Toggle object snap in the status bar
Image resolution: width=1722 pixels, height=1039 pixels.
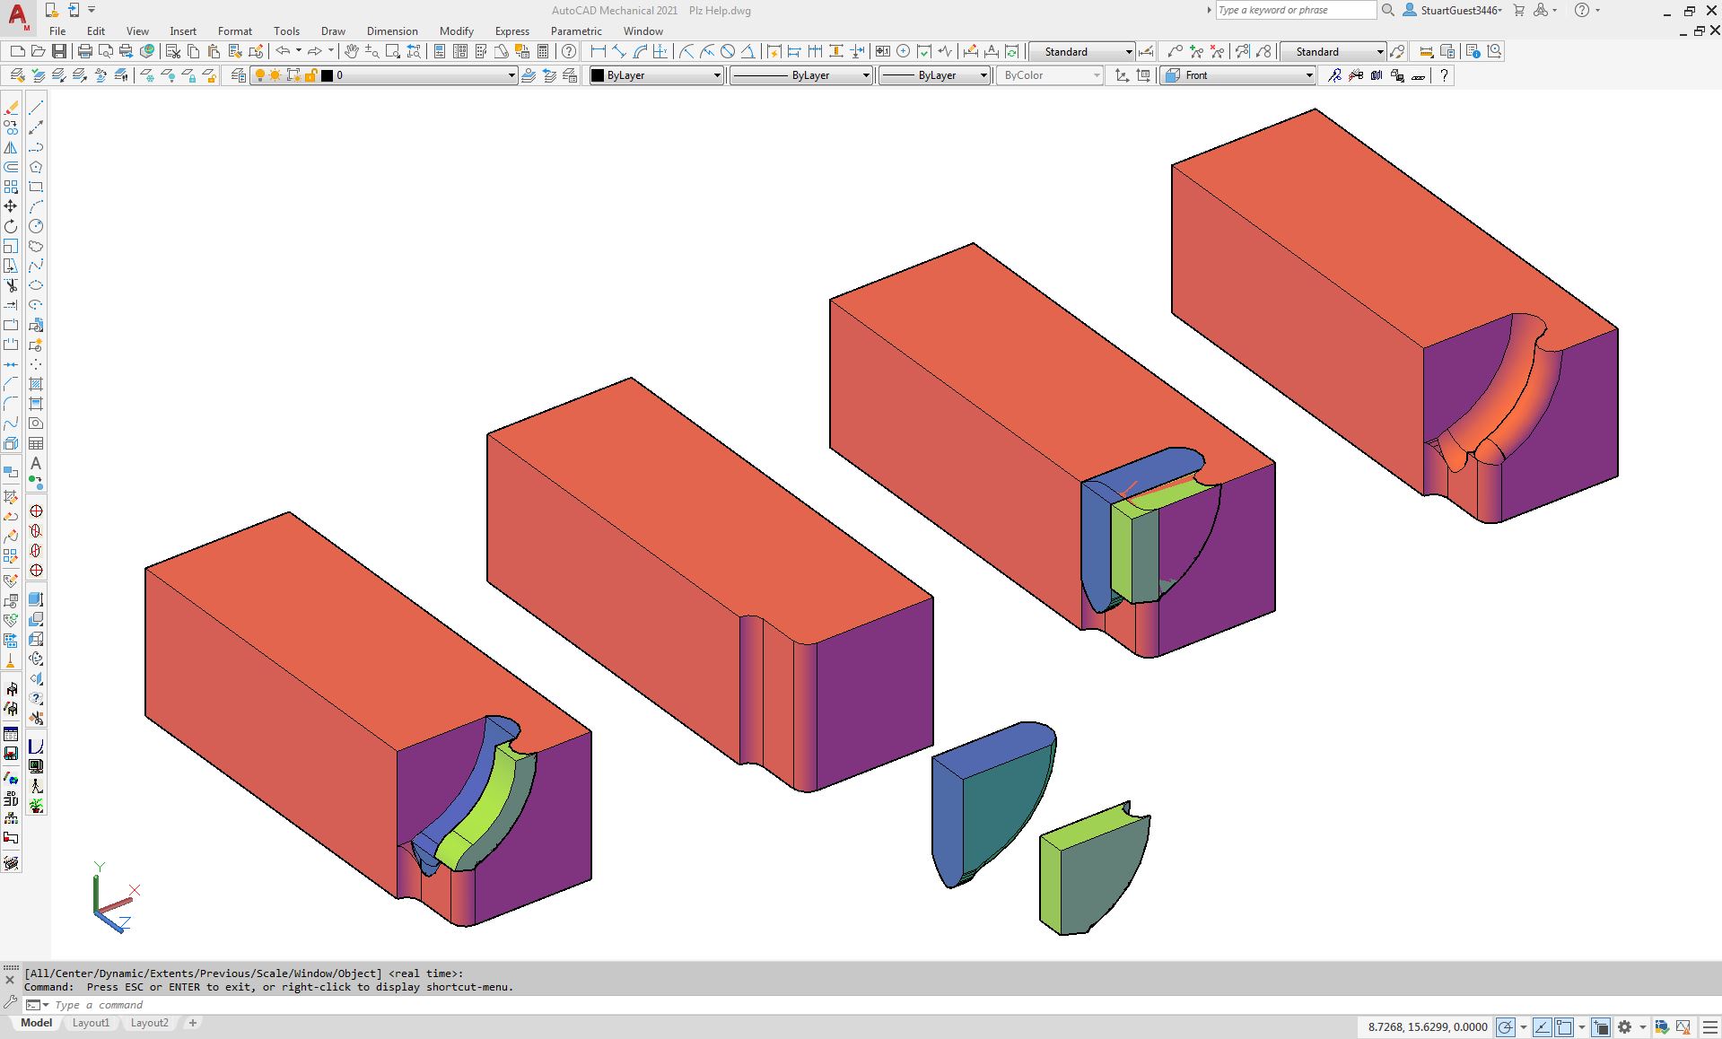coord(1563,1026)
